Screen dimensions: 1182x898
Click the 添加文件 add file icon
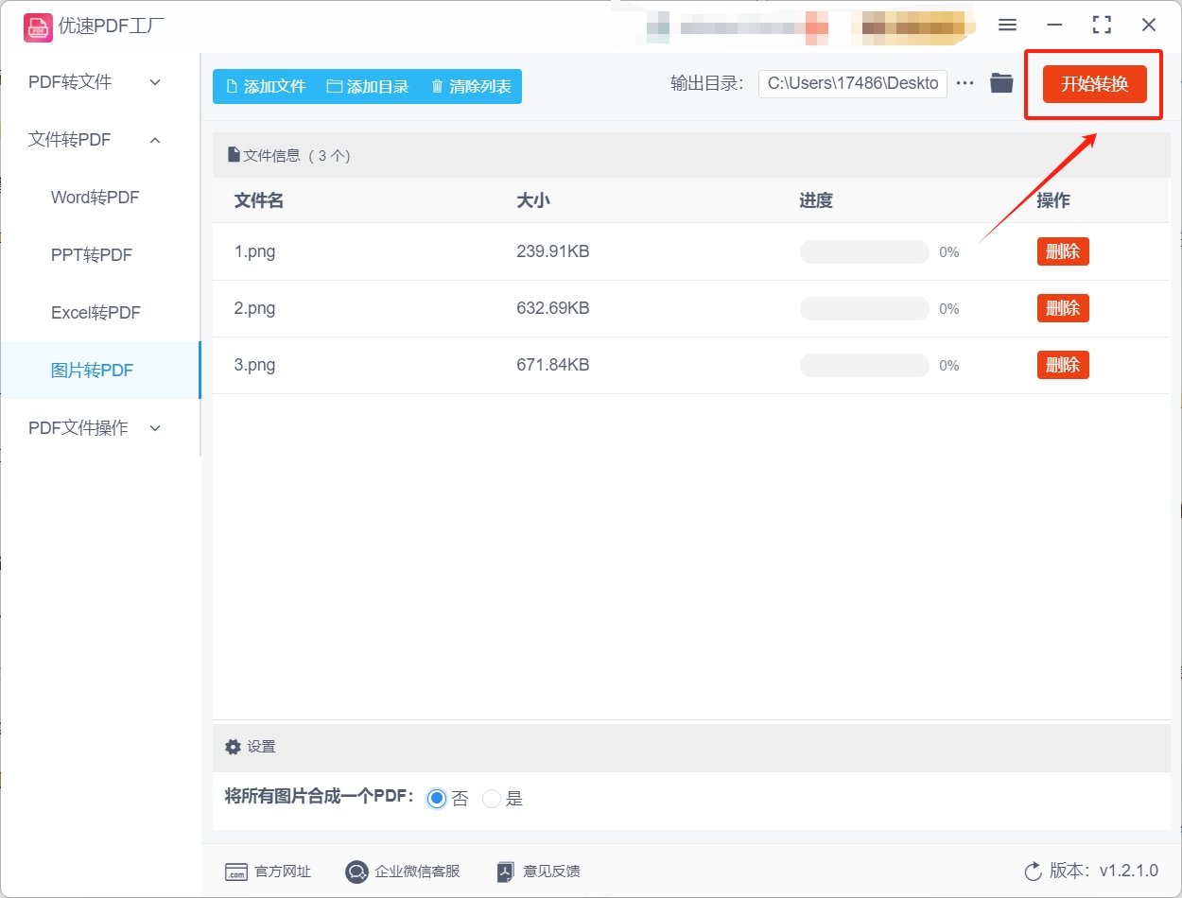[x=233, y=86]
